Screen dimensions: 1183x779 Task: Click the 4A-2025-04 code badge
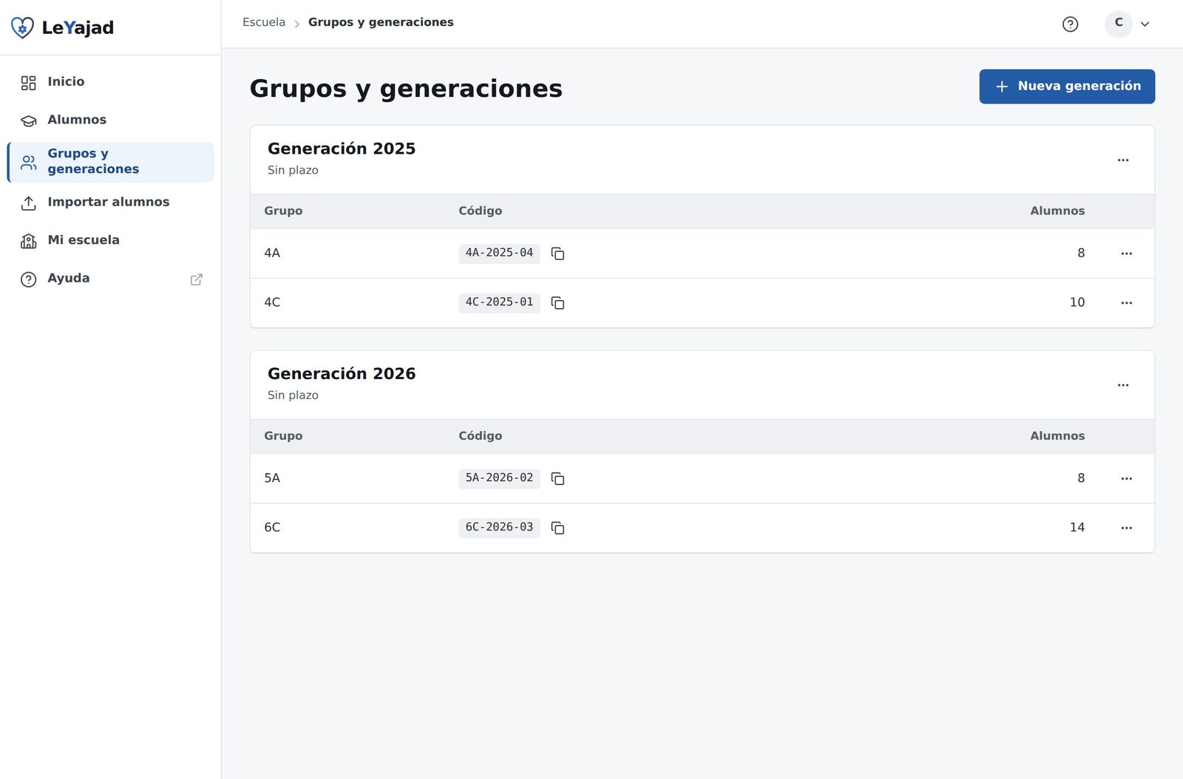pyautogui.click(x=499, y=254)
